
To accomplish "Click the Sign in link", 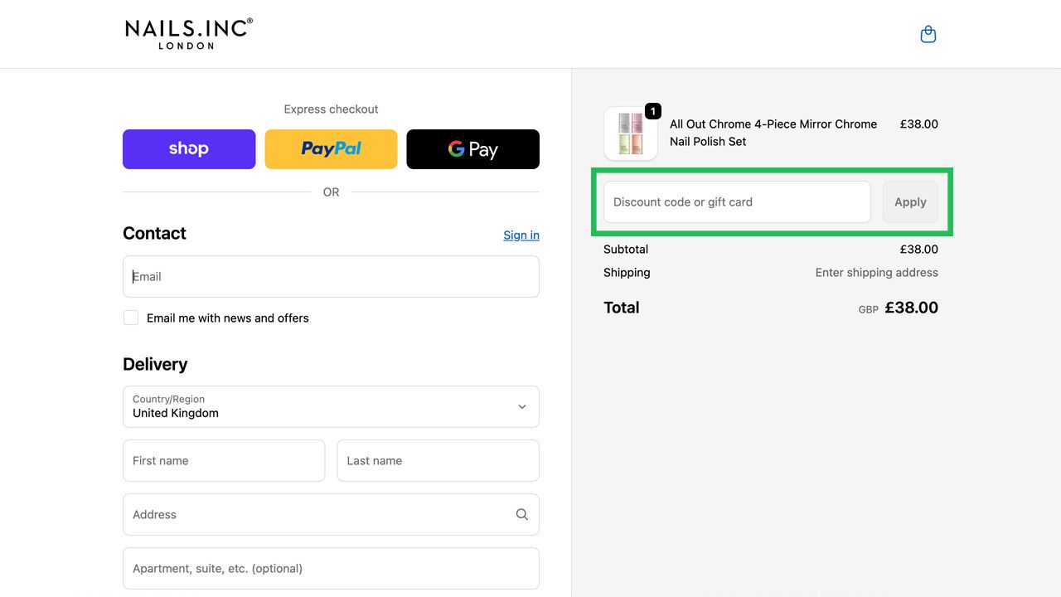I will [x=521, y=235].
